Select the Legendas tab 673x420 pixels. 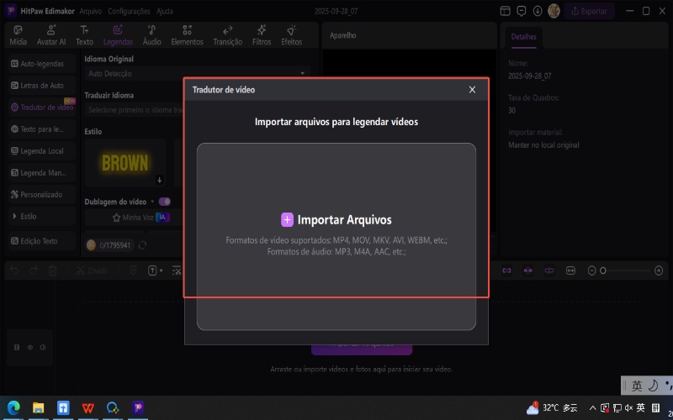point(118,35)
